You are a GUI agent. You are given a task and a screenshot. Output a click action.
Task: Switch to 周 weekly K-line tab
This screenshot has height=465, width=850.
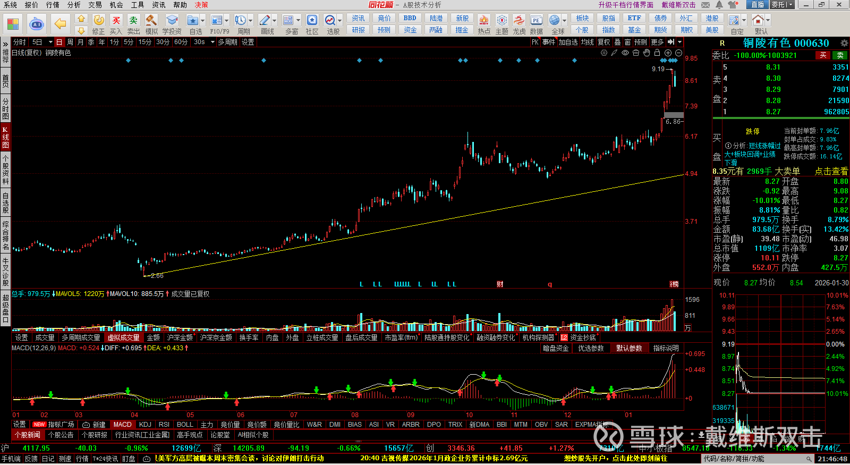point(70,42)
